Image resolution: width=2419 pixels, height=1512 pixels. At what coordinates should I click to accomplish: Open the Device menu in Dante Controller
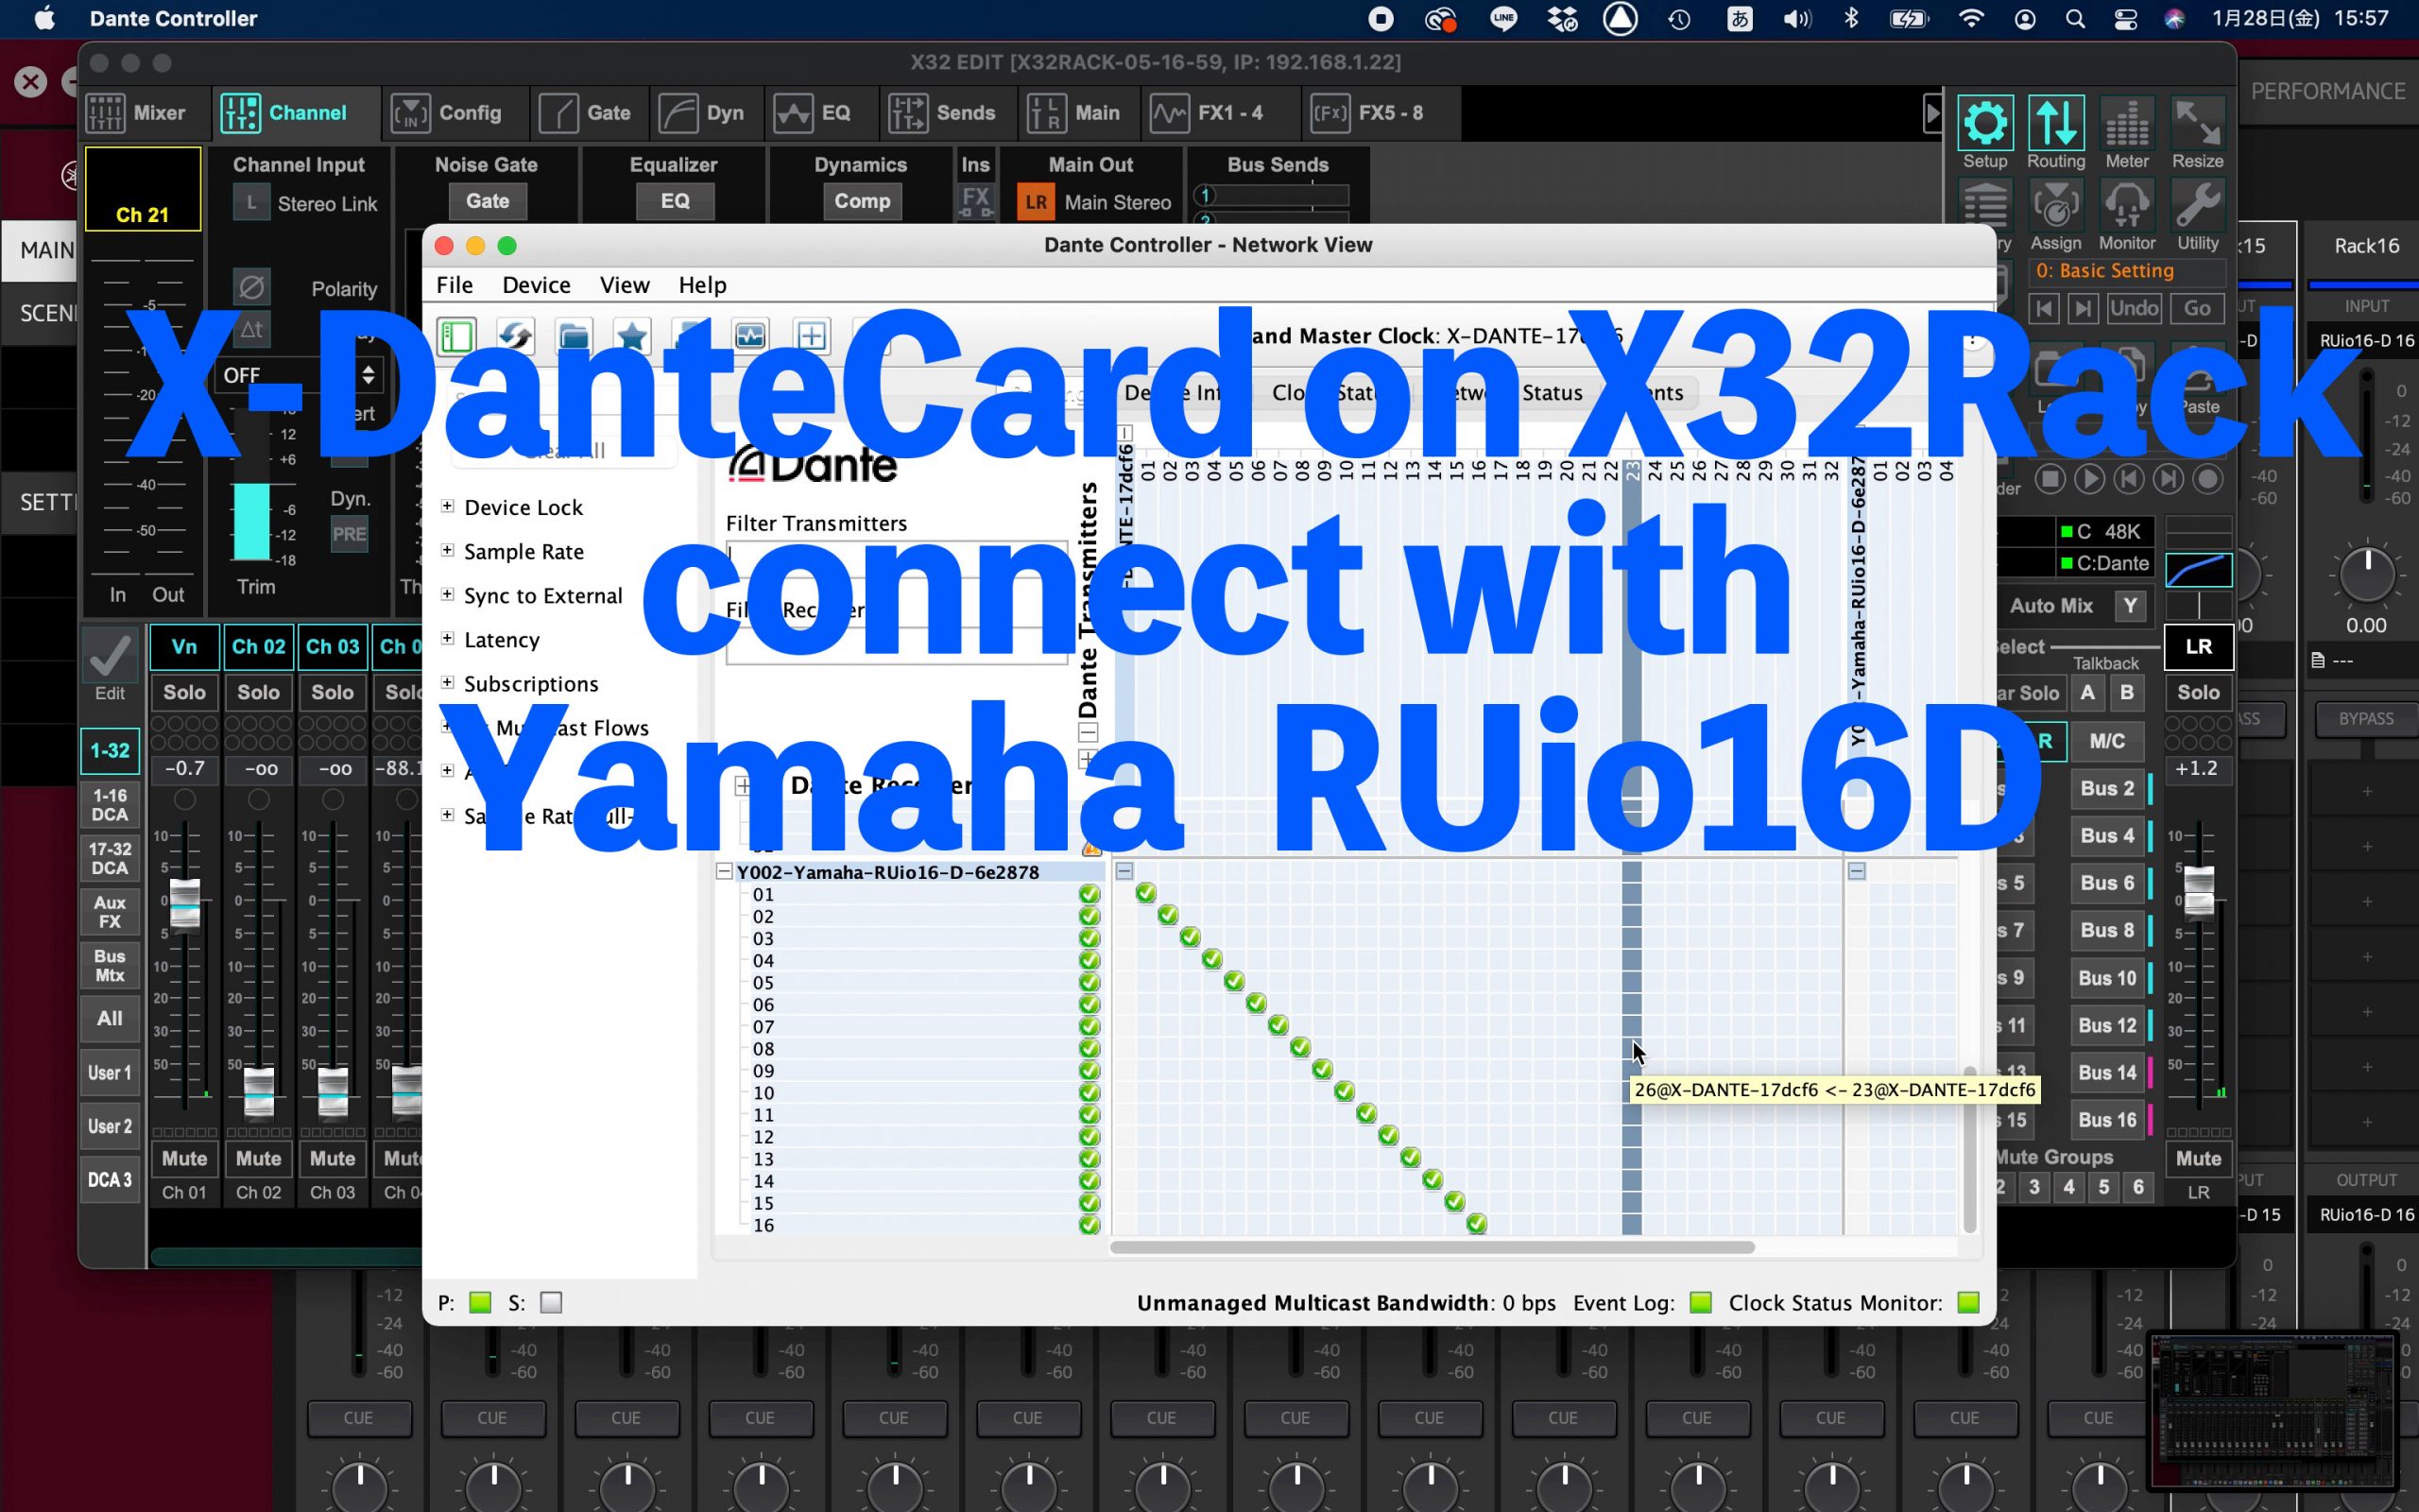pos(537,283)
